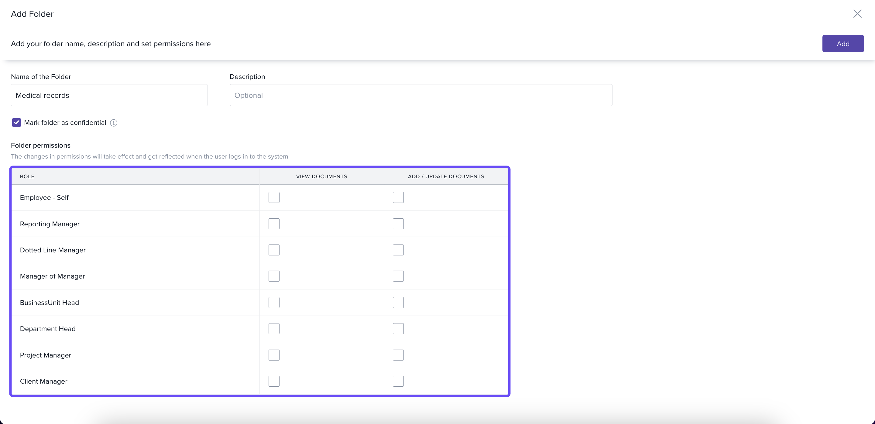Uncheck Mark folder as confidential
The height and width of the screenshot is (424, 875).
pos(16,122)
